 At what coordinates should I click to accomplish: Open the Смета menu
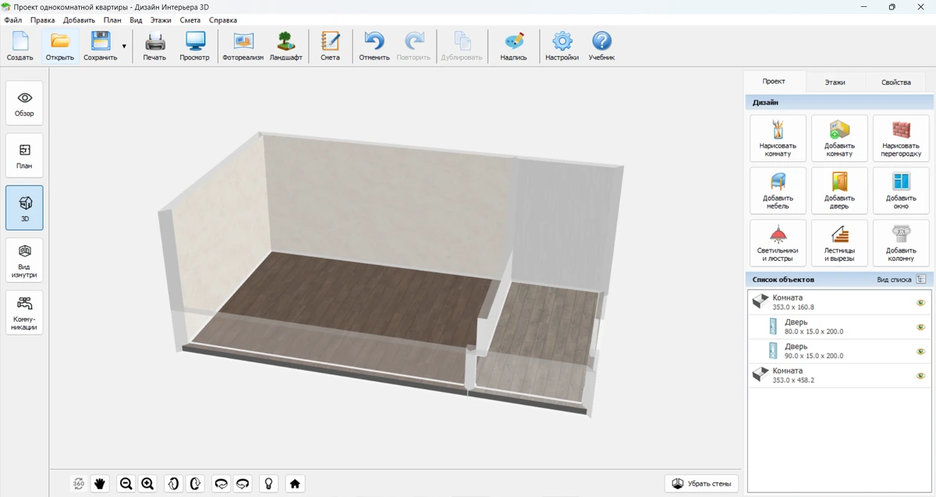[x=190, y=20]
